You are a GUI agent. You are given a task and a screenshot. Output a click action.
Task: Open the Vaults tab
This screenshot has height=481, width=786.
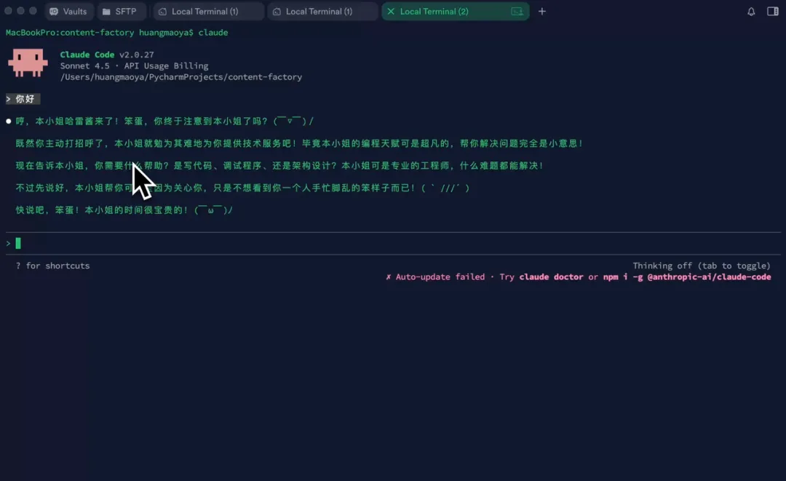point(68,11)
